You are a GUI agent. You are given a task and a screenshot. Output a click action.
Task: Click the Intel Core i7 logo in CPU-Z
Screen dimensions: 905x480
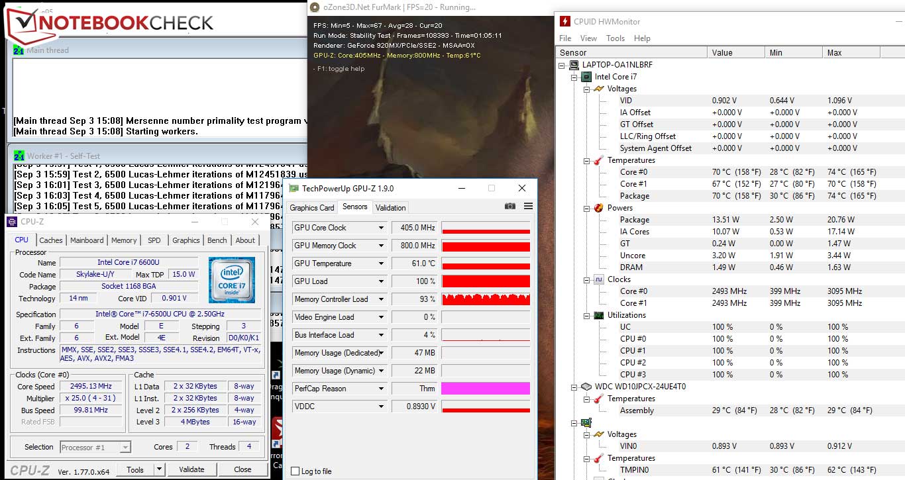coord(231,279)
